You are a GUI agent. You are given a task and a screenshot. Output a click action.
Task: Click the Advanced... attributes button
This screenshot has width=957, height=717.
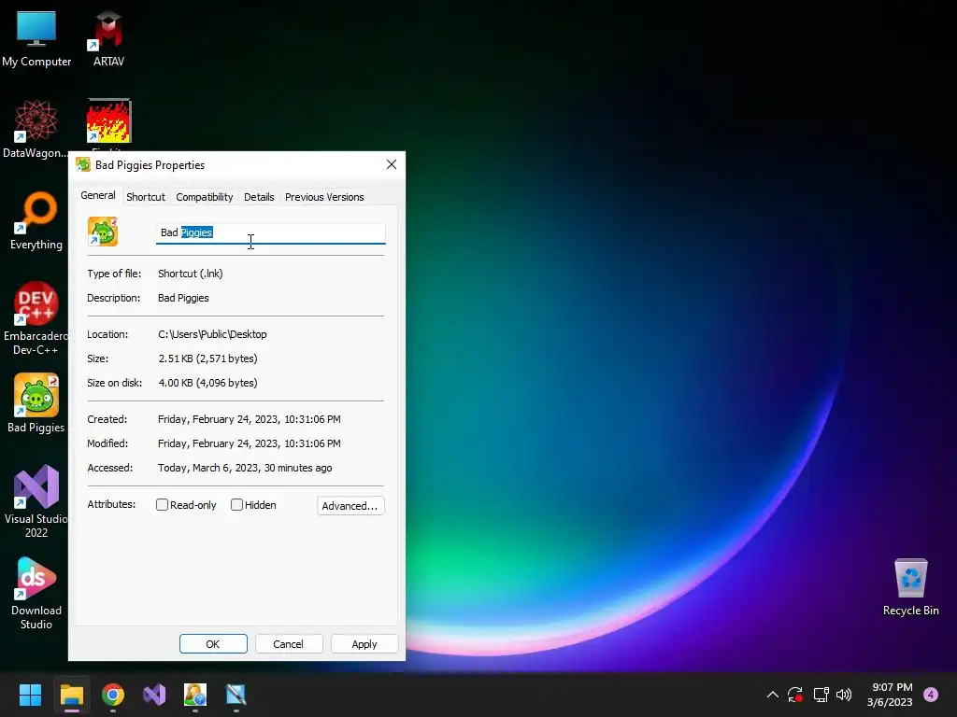(350, 505)
